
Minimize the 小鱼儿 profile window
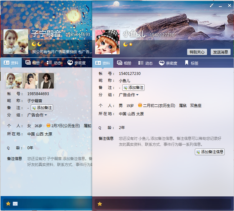[x=220, y=6]
